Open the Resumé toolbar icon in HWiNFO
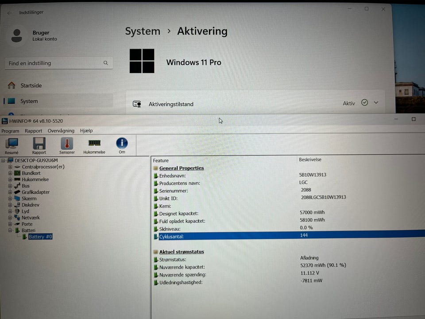The width and height of the screenshot is (425, 319). tap(12, 146)
